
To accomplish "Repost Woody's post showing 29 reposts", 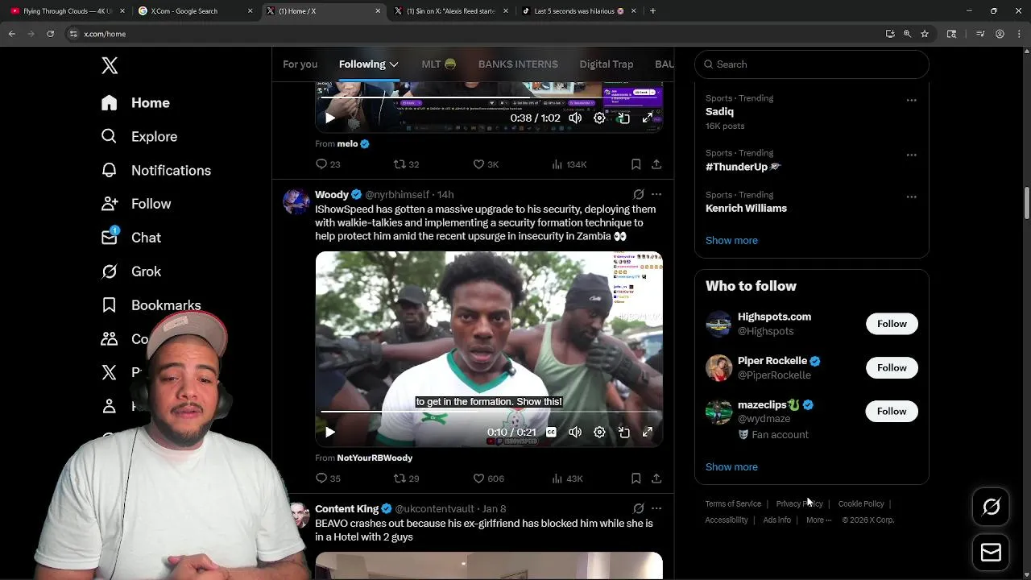I will 406,478.
